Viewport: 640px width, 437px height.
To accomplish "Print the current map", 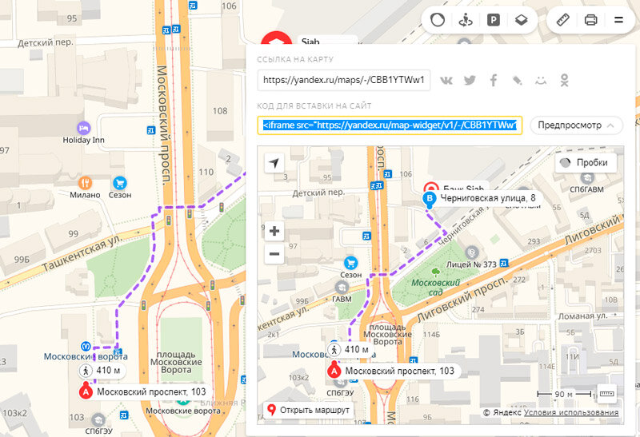I will 590,19.
